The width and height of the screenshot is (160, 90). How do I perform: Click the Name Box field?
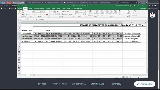coord(22,19)
